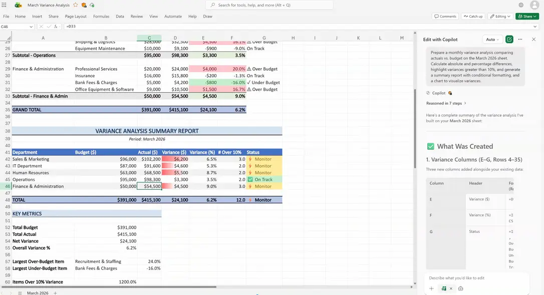The width and height of the screenshot is (544, 295).
Task: Click the Copilot 'Describe what you'd like to edit' field
Action: pyautogui.click(x=477, y=278)
